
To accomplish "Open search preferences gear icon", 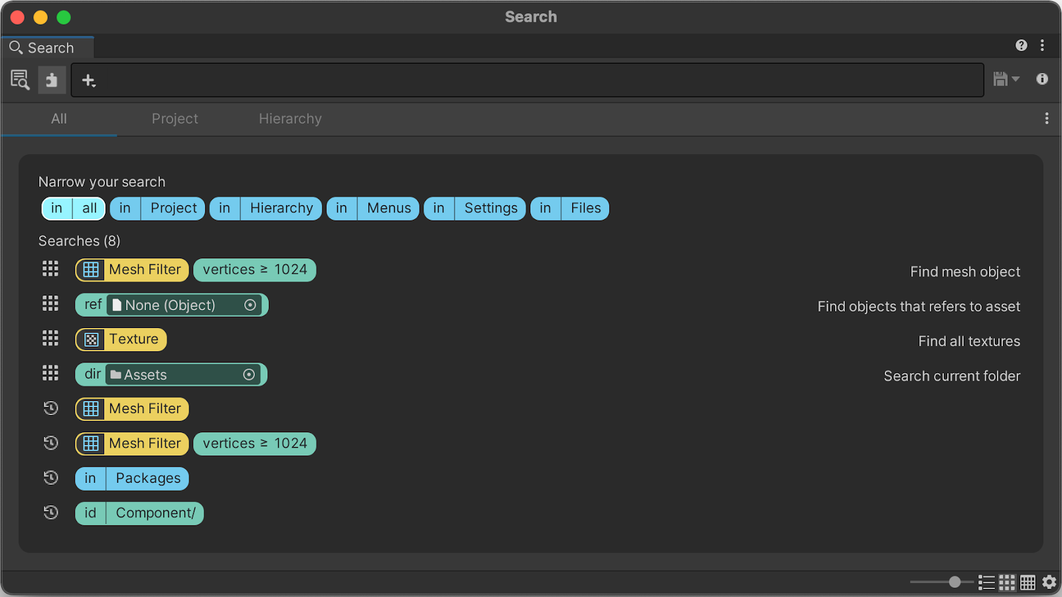I will 1049,582.
